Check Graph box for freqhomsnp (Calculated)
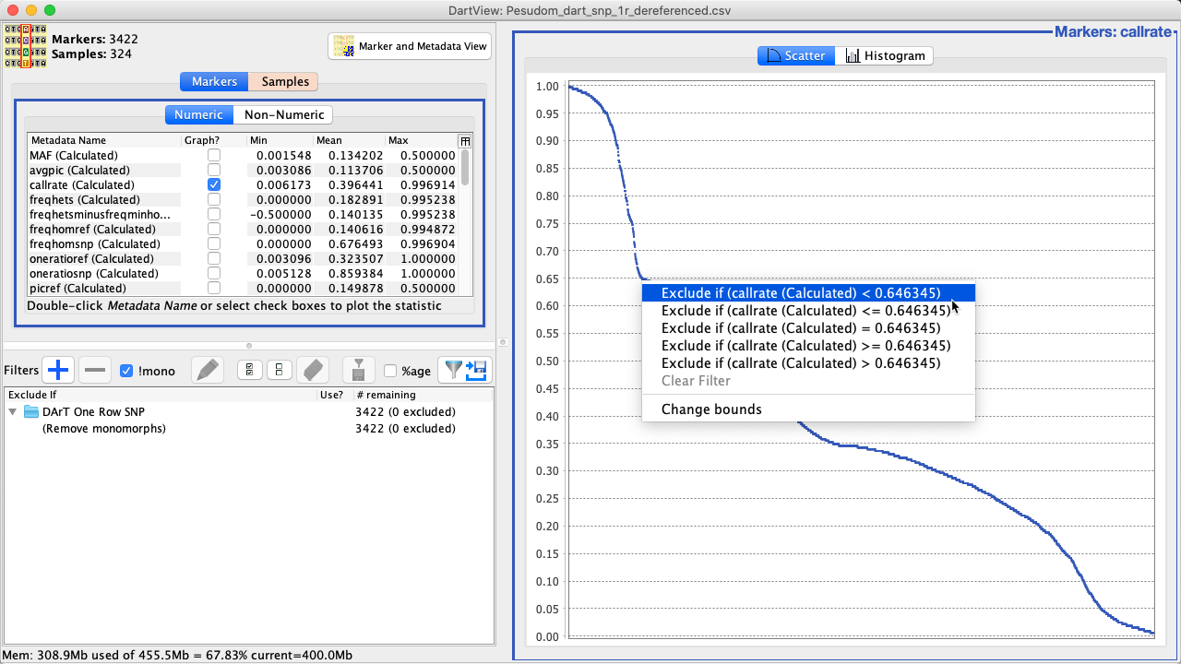The image size is (1181, 664). point(214,244)
